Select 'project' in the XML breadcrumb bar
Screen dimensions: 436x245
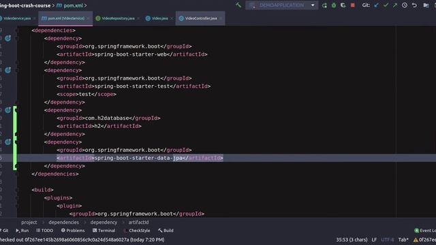click(29, 223)
